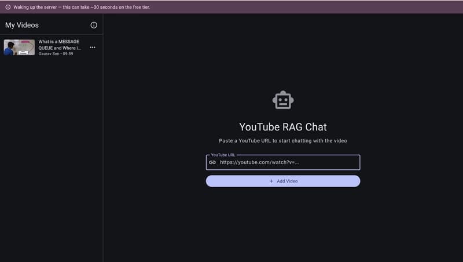Screen dimensions: 463x262
Task: Focus the YouTube URL input field
Action: click(x=283, y=162)
